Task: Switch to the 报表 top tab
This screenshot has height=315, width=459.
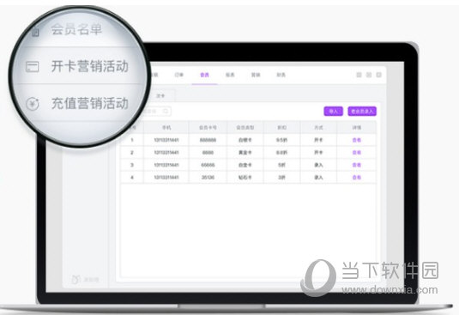Action: [230, 75]
